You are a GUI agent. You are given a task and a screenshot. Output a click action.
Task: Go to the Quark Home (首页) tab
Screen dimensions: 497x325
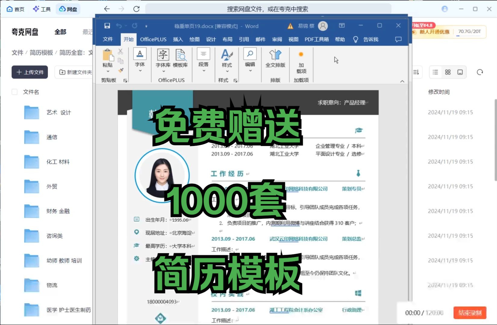pyautogui.click(x=15, y=9)
